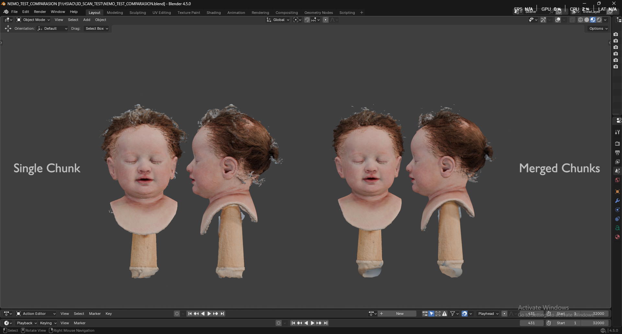Open the Tool properties tab in sidebar
622x334 pixels.
click(617, 132)
